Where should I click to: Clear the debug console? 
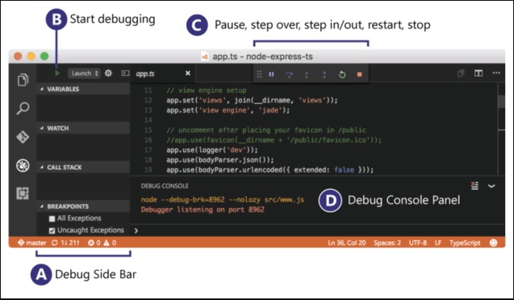click(x=475, y=186)
